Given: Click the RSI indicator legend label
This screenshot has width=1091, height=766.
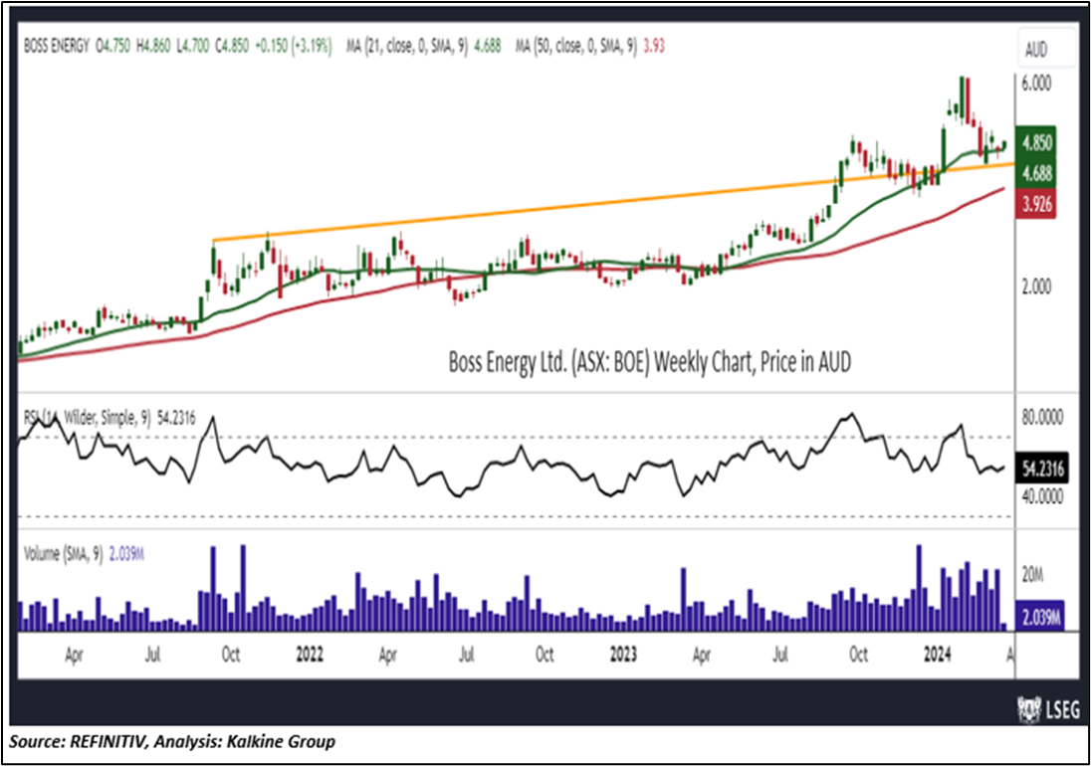Looking at the screenshot, I should [x=87, y=418].
